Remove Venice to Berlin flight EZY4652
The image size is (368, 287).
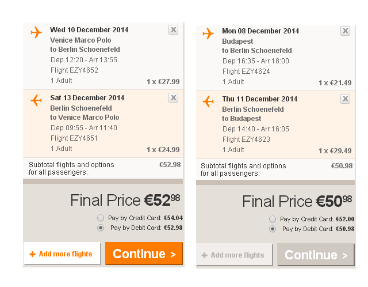(173, 30)
